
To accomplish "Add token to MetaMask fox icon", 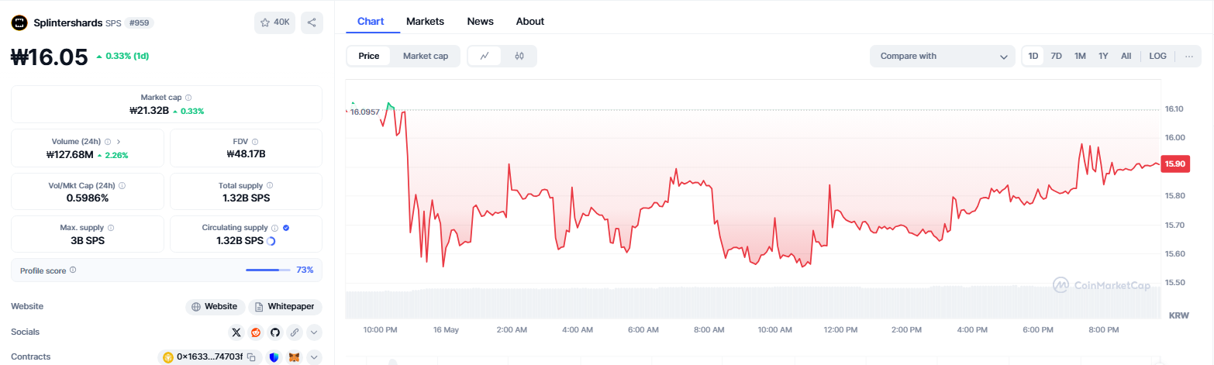I will pyautogui.click(x=294, y=357).
